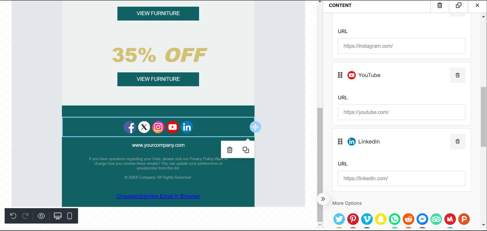Click the move handle on social block
Viewport: 487px width, 231px height.
pyautogui.click(x=255, y=127)
